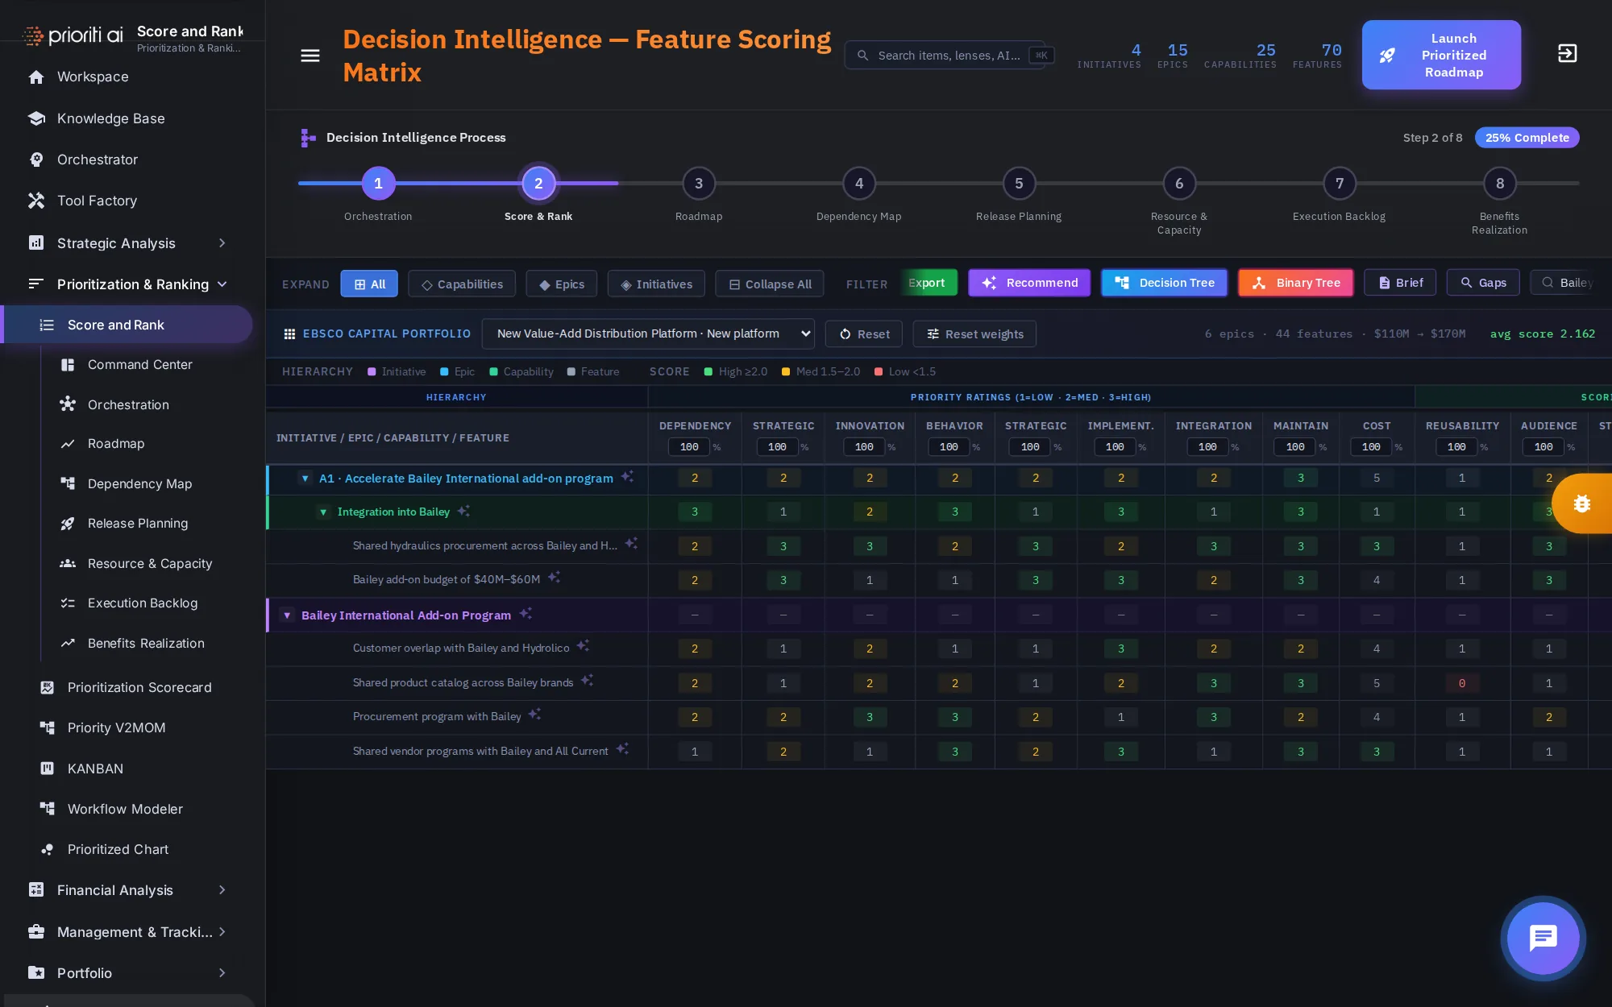Image resolution: width=1612 pixels, height=1007 pixels.
Task: Toggle the Capabilities expand level
Action: (462, 284)
